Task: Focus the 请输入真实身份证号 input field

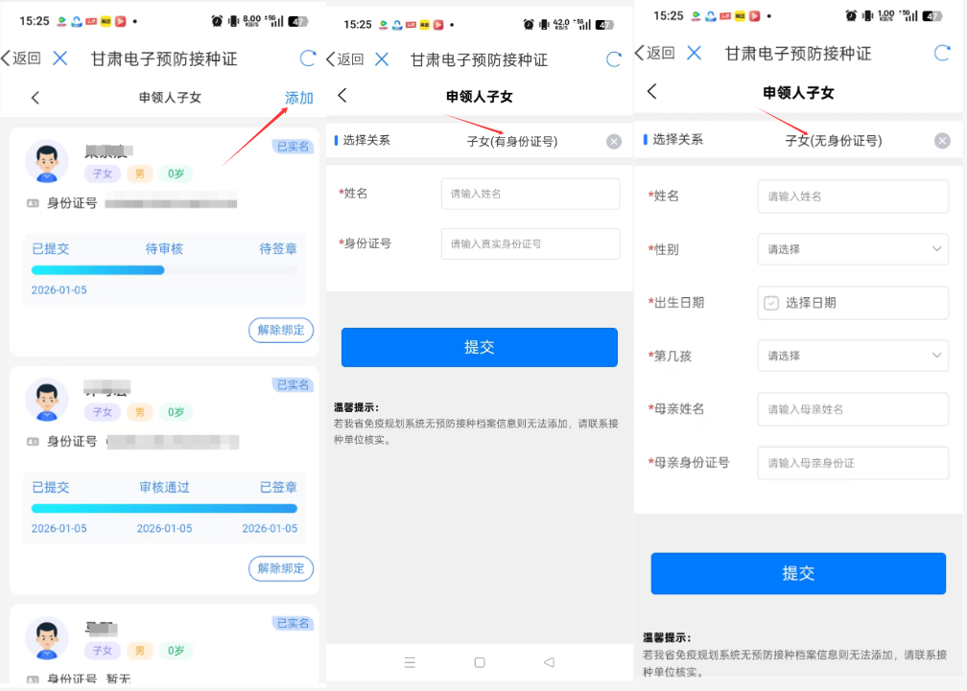Action: (530, 243)
